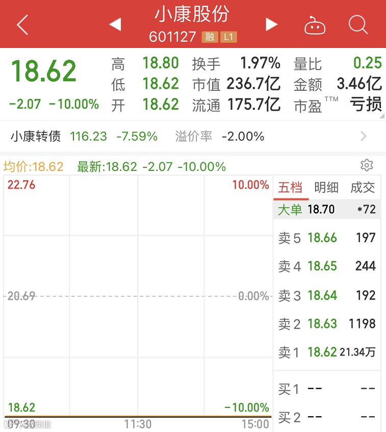This screenshot has width=386, height=432.
Task: Select the 买1 empty bid row
Action: click(x=327, y=389)
